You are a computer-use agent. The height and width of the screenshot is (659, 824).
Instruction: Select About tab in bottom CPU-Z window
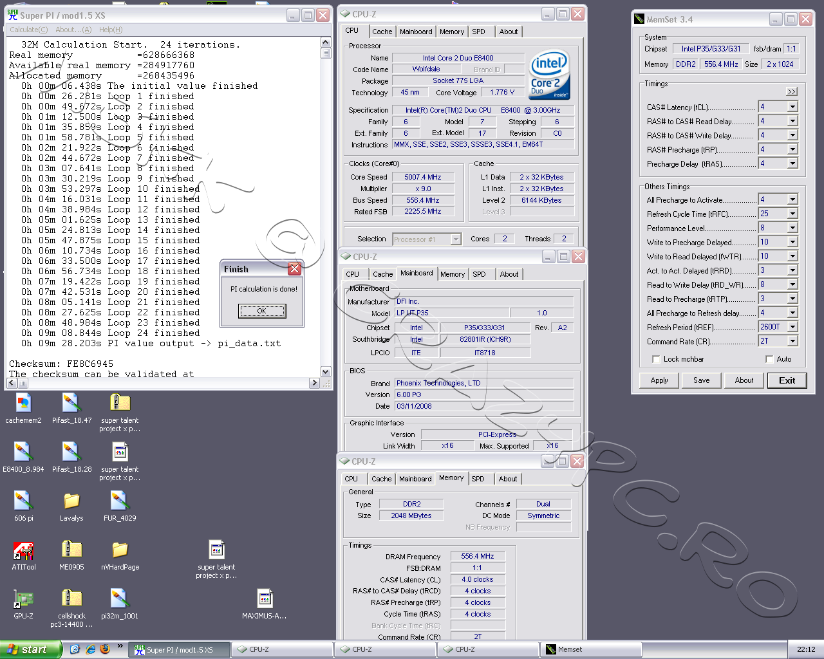tap(508, 479)
